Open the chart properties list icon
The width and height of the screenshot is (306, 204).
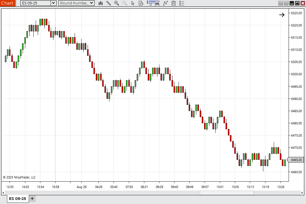pyautogui.click(x=182, y=3)
